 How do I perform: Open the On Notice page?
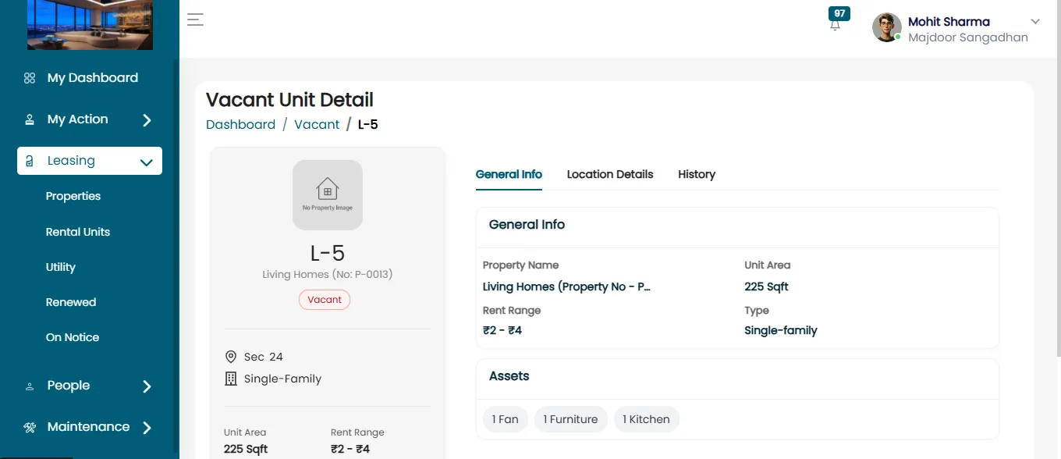(x=73, y=337)
